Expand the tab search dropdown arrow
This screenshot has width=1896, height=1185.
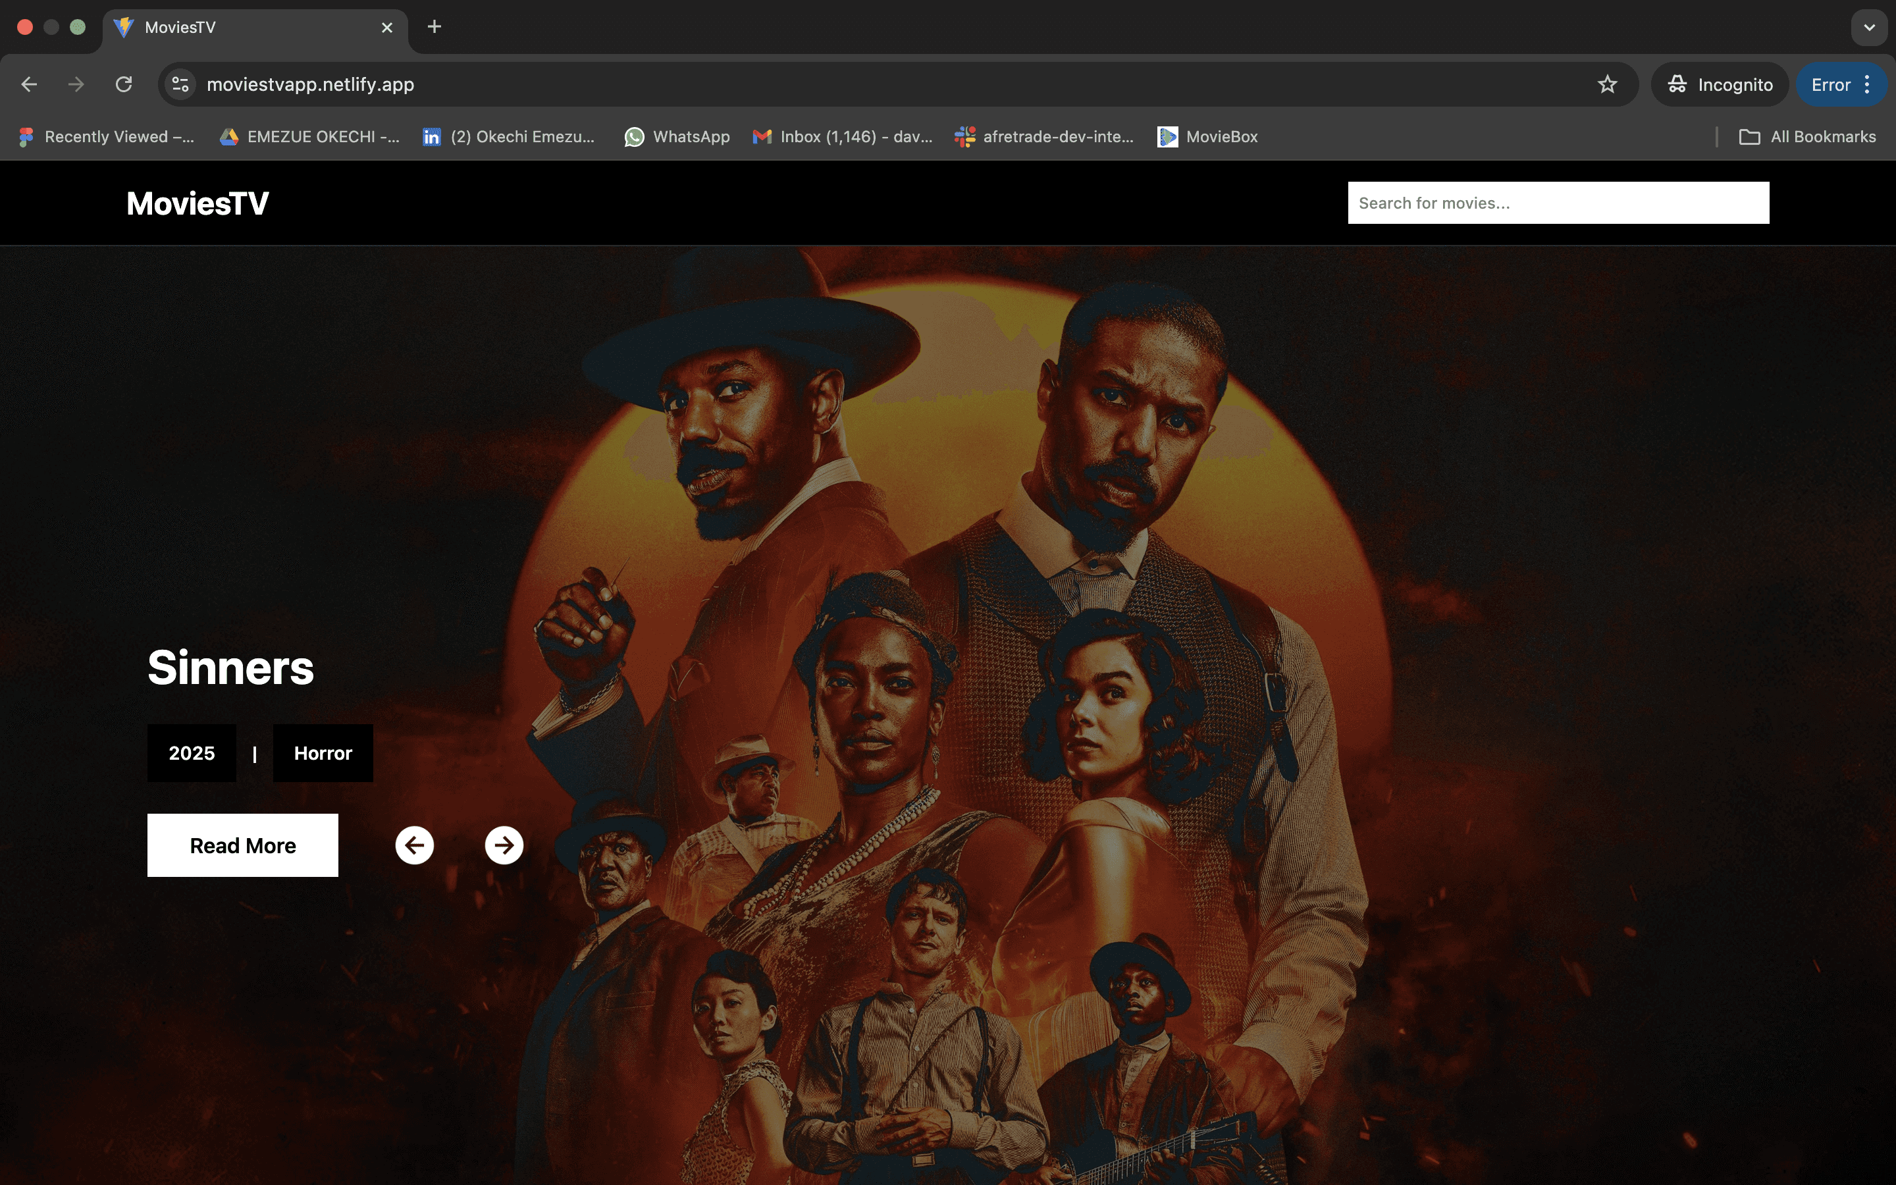(1870, 28)
